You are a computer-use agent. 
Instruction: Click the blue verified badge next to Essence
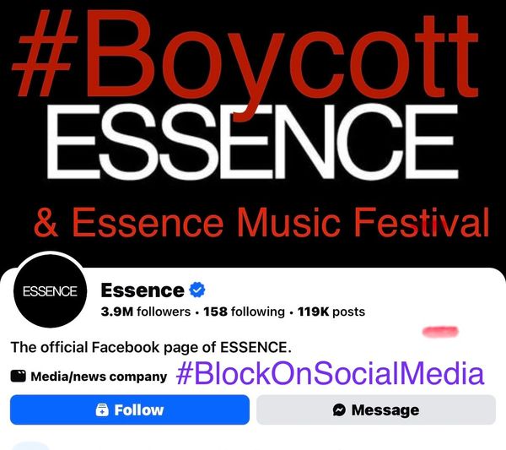198,290
